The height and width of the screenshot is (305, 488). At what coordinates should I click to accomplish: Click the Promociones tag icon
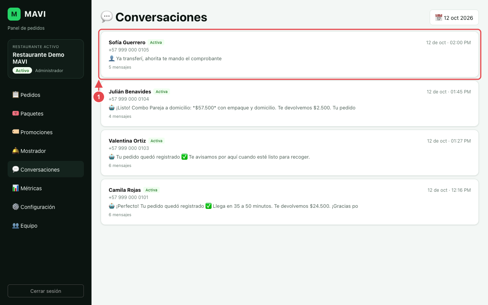[x=16, y=132]
